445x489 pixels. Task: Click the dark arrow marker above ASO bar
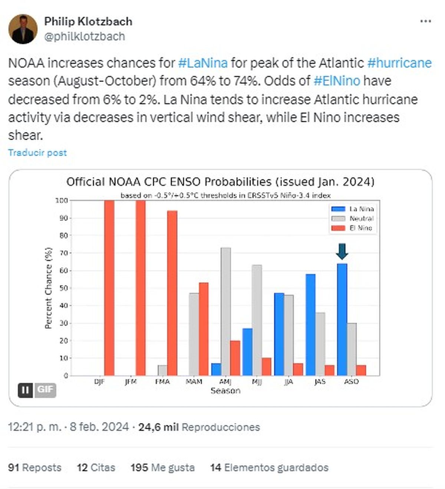click(x=342, y=250)
